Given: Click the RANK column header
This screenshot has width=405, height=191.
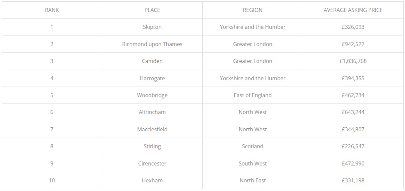Looking at the screenshot, I should coord(52,10).
